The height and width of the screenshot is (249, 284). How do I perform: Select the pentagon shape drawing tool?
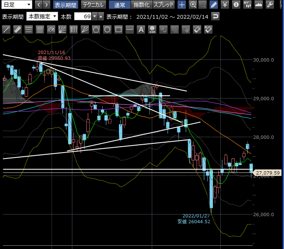click(96, 30)
